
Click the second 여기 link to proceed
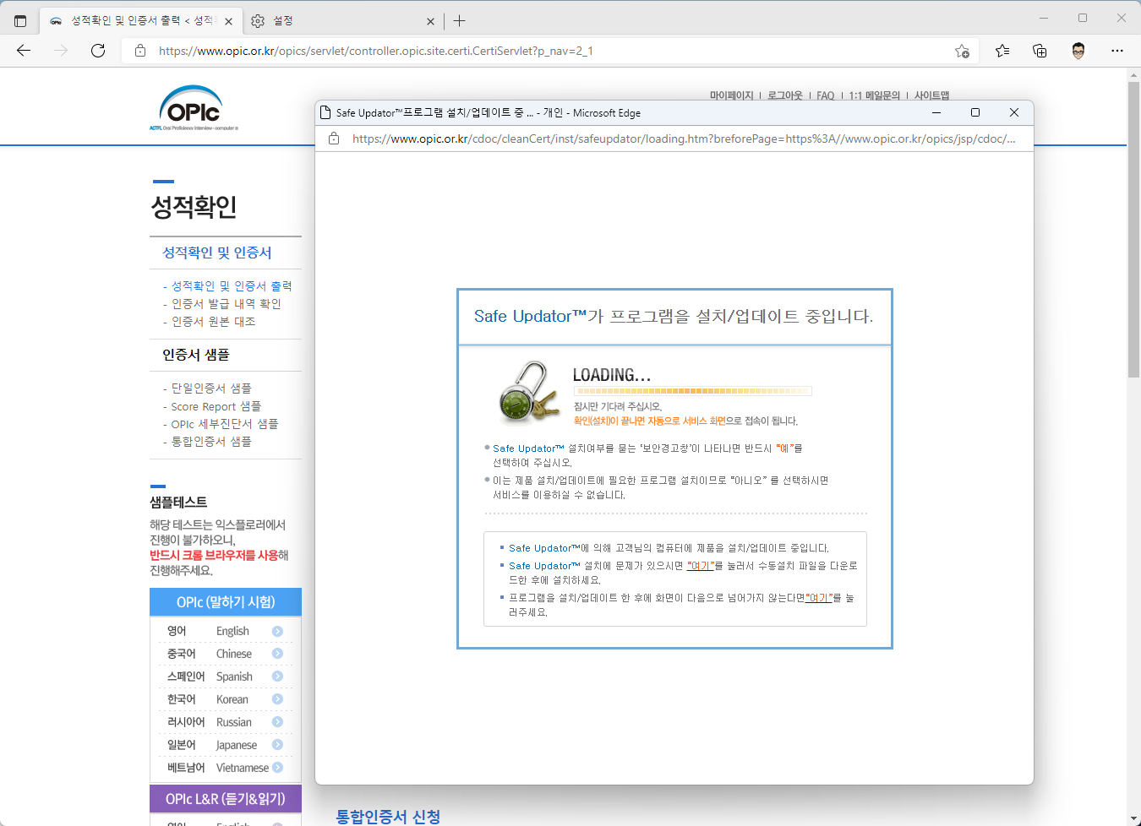point(819,598)
